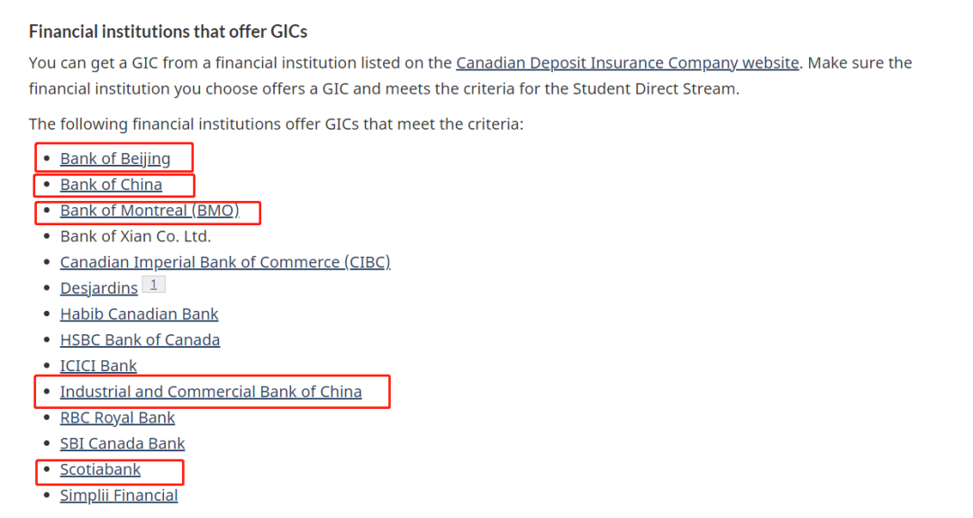Select the HSBC Bank of Canada link
The height and width of the screenshot is (518, 973).
(140, 341)
